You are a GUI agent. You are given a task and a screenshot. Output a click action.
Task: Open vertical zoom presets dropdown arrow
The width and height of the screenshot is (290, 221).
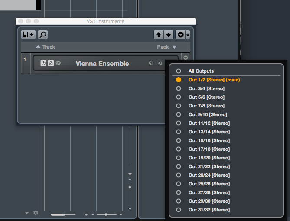pyautogui.click(x=130, y=174)
